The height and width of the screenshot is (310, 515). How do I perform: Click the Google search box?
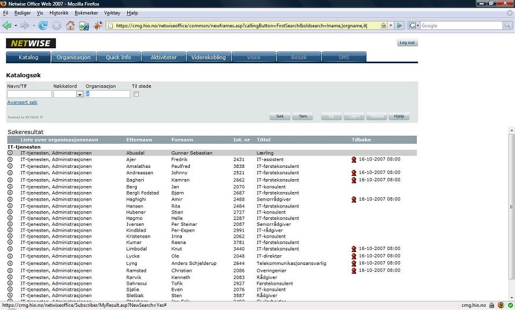(461, 25)
